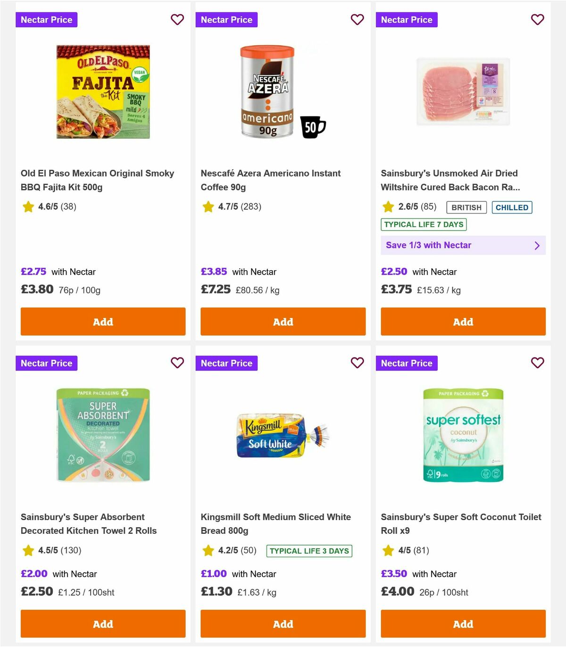This screenshot has height=647, width=566.
Task: Open Sainsbury's Super Soft Coconut Toilet Roll page
Action: click(x=461, y=523)
